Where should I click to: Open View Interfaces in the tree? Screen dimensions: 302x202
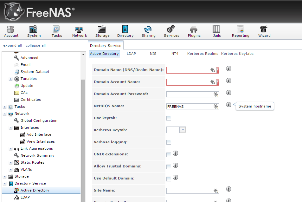[41, 141]
